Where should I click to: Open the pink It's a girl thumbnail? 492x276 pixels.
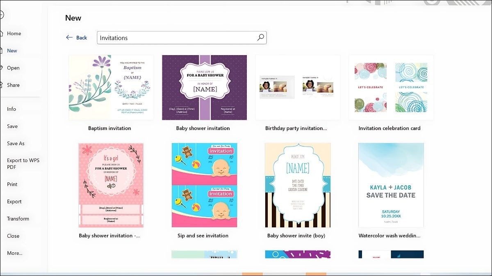[x=111, y=185]
